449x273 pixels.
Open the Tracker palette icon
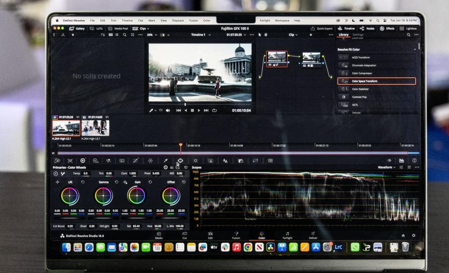[196, 161]
